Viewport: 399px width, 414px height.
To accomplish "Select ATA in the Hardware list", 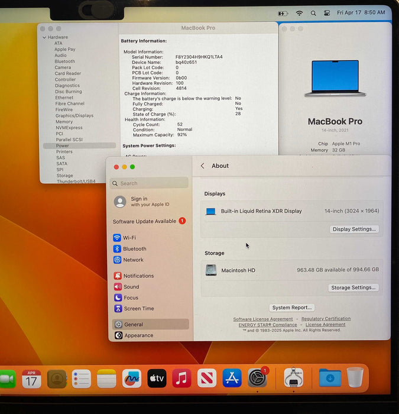I will point(59,43).
